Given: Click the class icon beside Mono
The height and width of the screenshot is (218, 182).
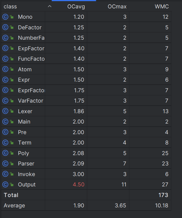Looking at the screenshot, I should (x=5, y=17).
